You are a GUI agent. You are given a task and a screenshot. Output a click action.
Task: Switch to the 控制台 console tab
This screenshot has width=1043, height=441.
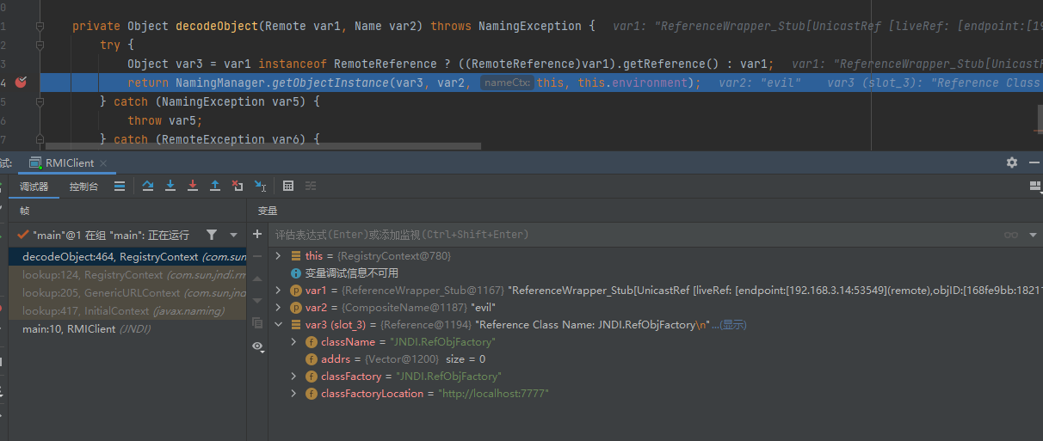pos(83,187)
